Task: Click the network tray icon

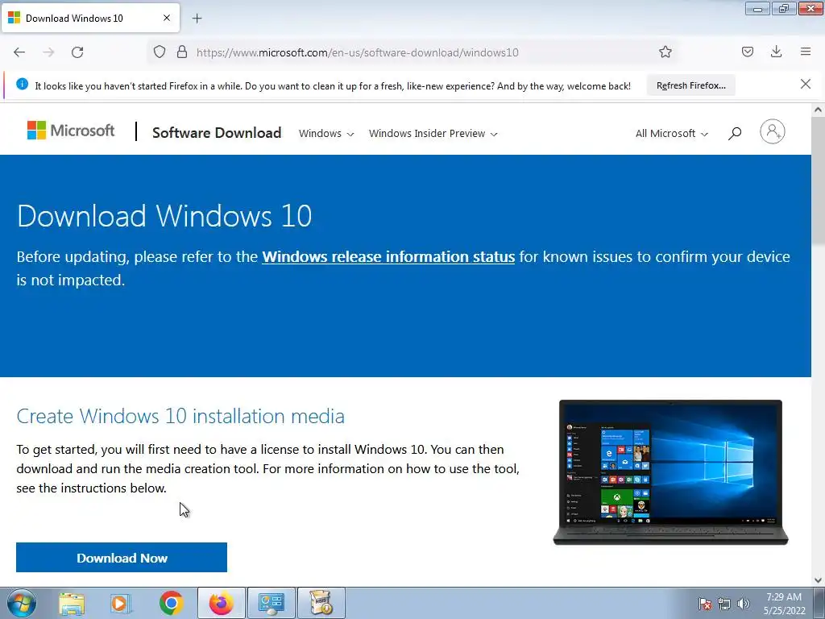Action: 724,604
